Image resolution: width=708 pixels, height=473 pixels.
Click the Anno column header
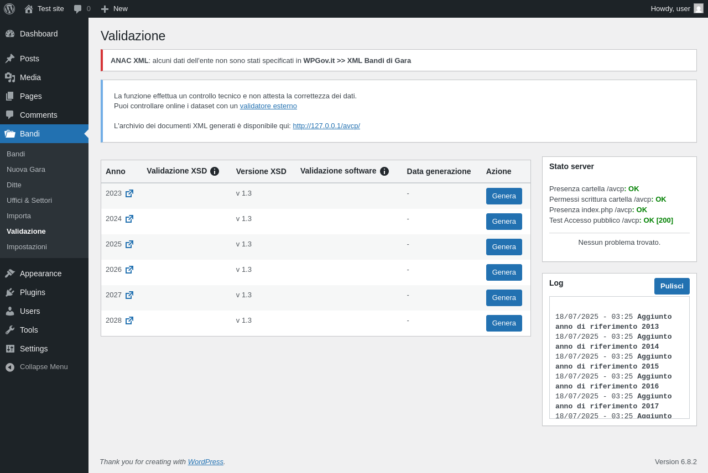click(x=116, y=171)
